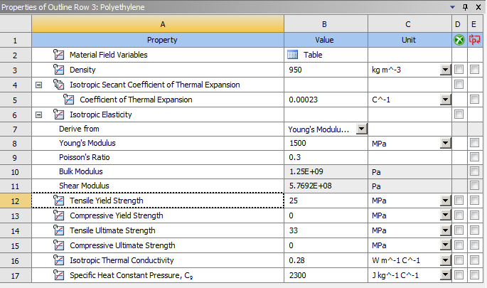Open the pane options arrow in title bar
487x288 pixels.
tap(453, 7)
